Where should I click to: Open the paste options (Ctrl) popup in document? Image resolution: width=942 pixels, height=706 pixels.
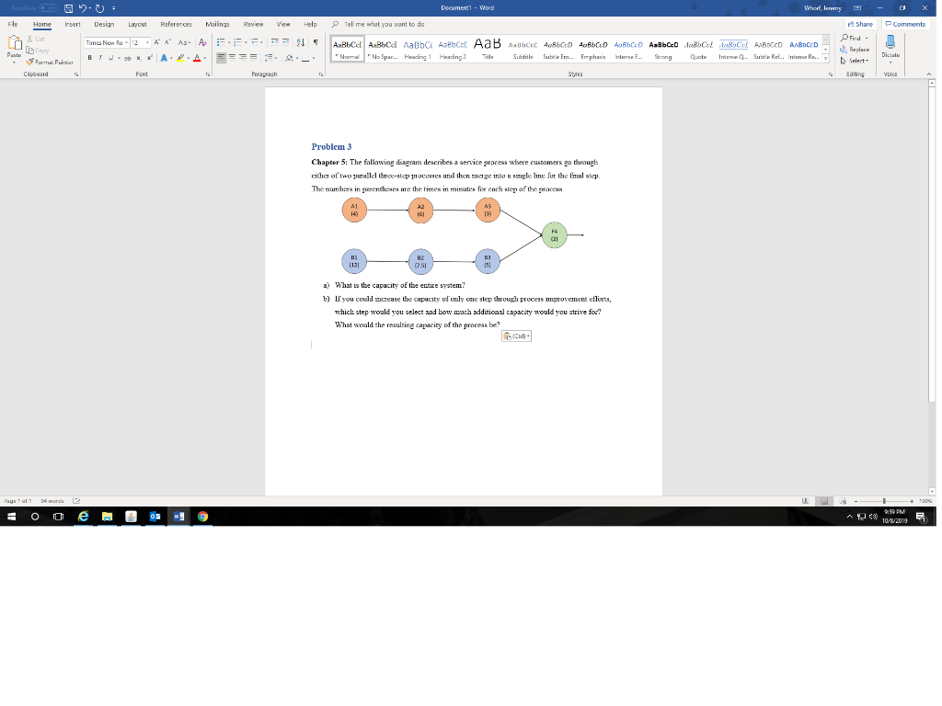516,336
